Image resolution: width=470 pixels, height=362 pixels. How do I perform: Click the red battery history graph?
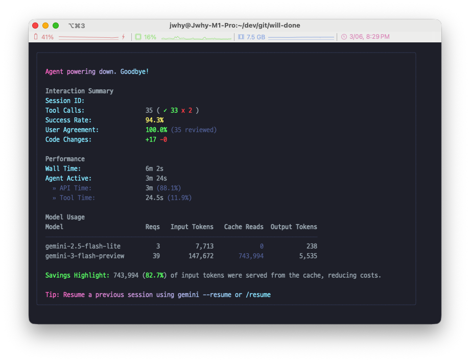click(88, 37)
